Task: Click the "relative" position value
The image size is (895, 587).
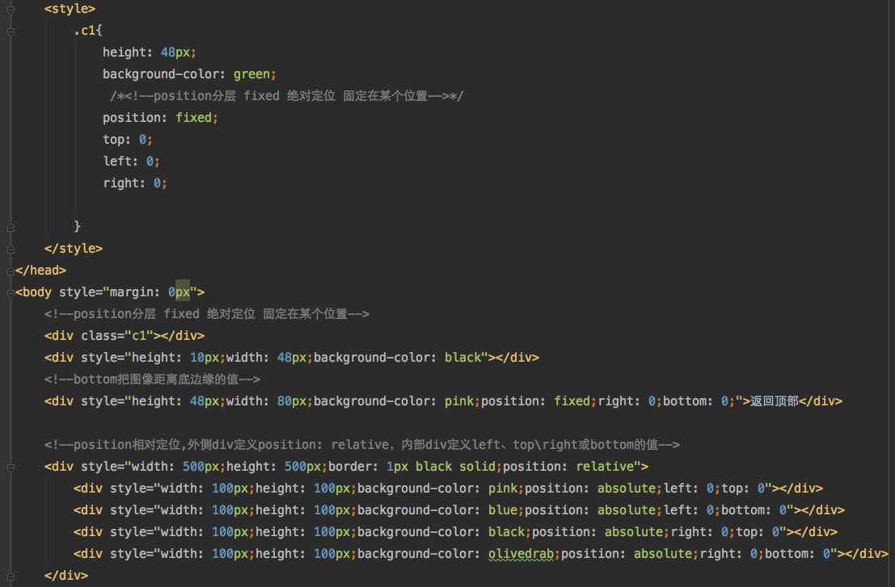Action: click(x=605, y=467)
